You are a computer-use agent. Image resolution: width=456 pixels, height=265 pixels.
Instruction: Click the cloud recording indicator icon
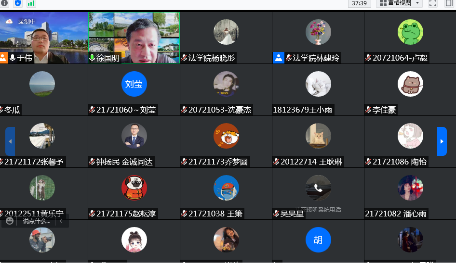coord(9,21)
